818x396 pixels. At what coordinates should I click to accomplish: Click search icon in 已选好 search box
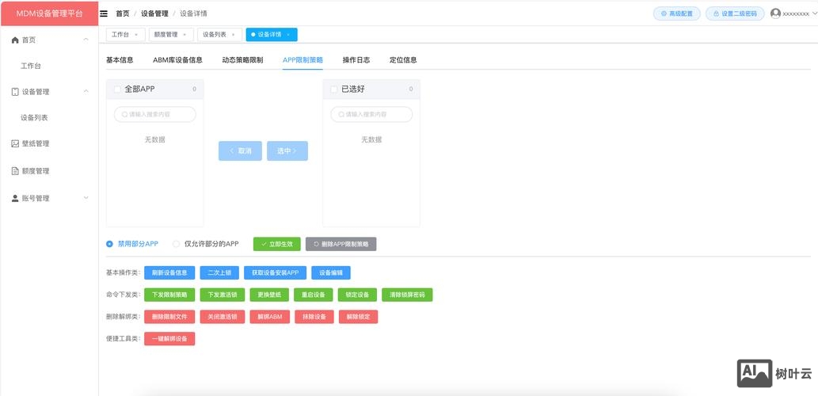(341, 114)
